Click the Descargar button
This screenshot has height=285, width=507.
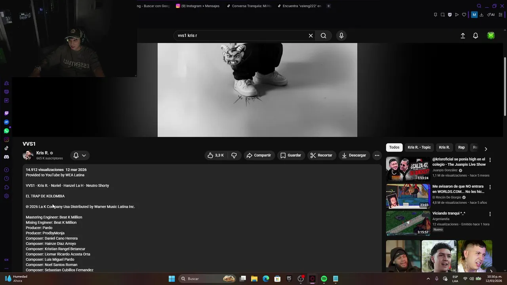pyautogui.click(x=354, y=155)
